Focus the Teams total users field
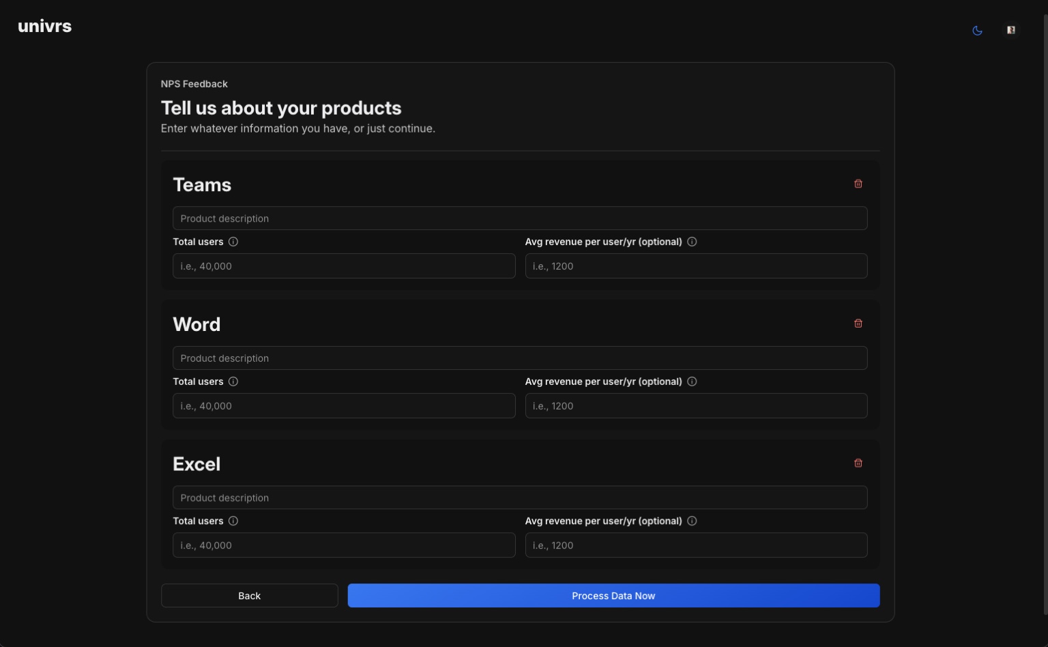This screenshot has height=647, width=1048. pos(344,266)
